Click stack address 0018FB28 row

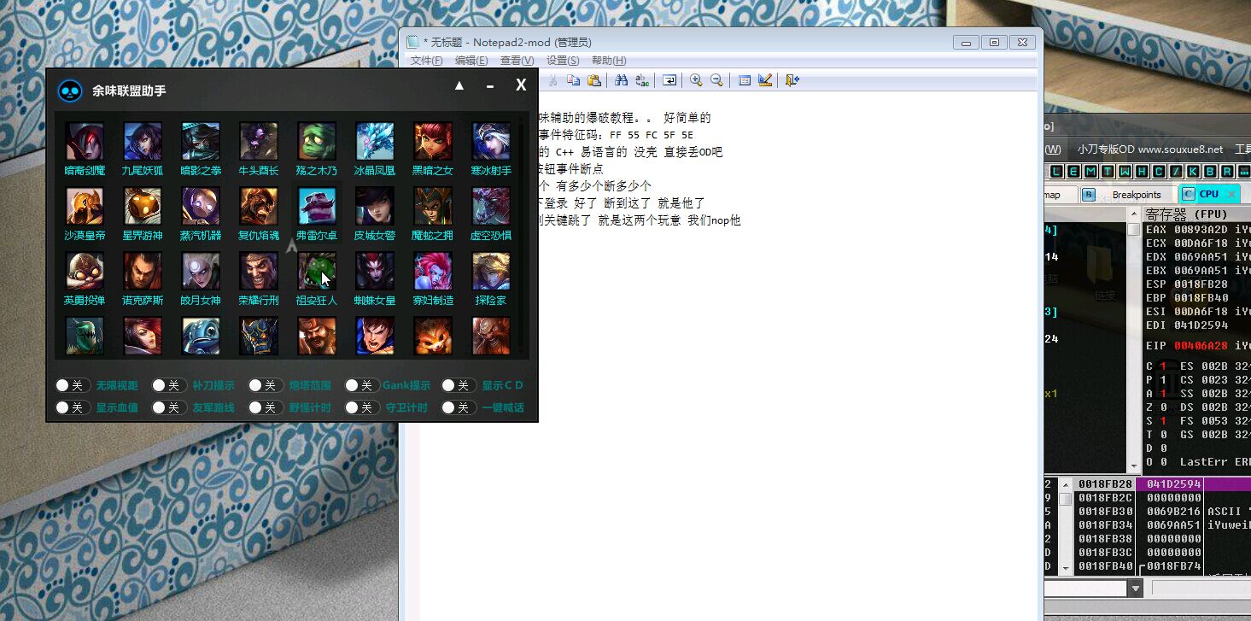click(x=1105, y=483)
